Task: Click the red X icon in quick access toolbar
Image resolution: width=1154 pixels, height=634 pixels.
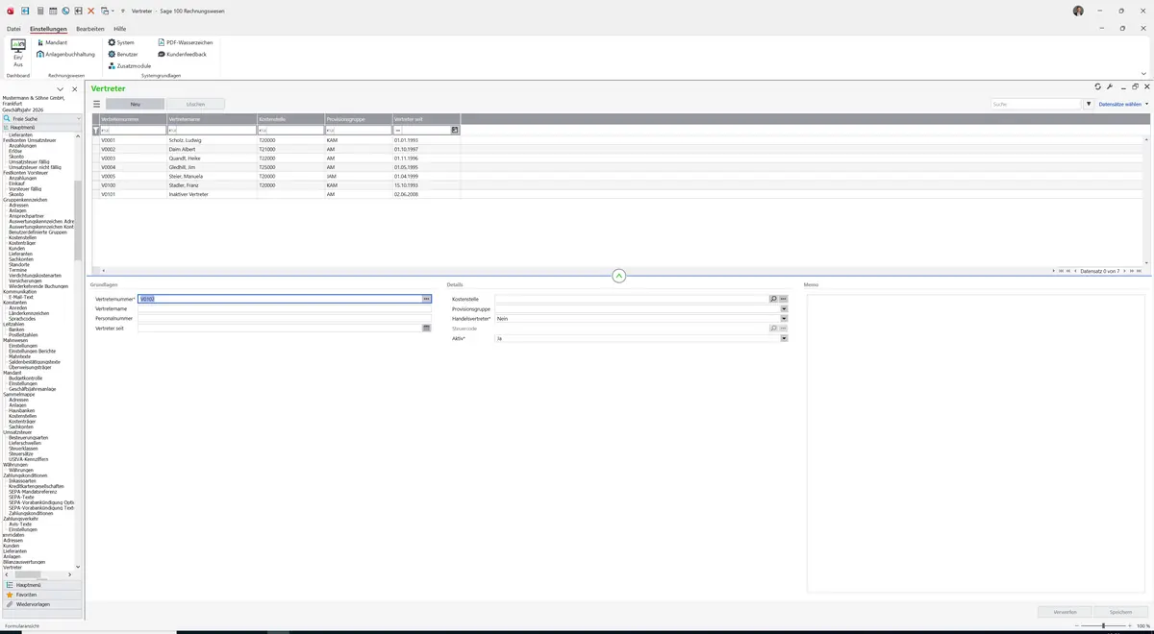Action: 91,11
